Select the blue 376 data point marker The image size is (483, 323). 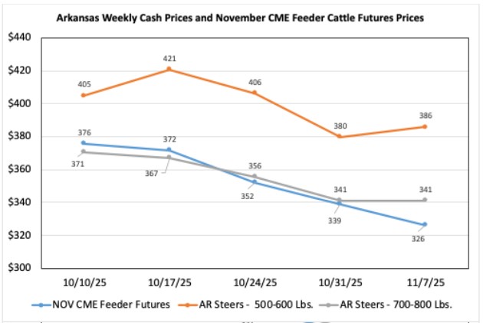[83, 143]
